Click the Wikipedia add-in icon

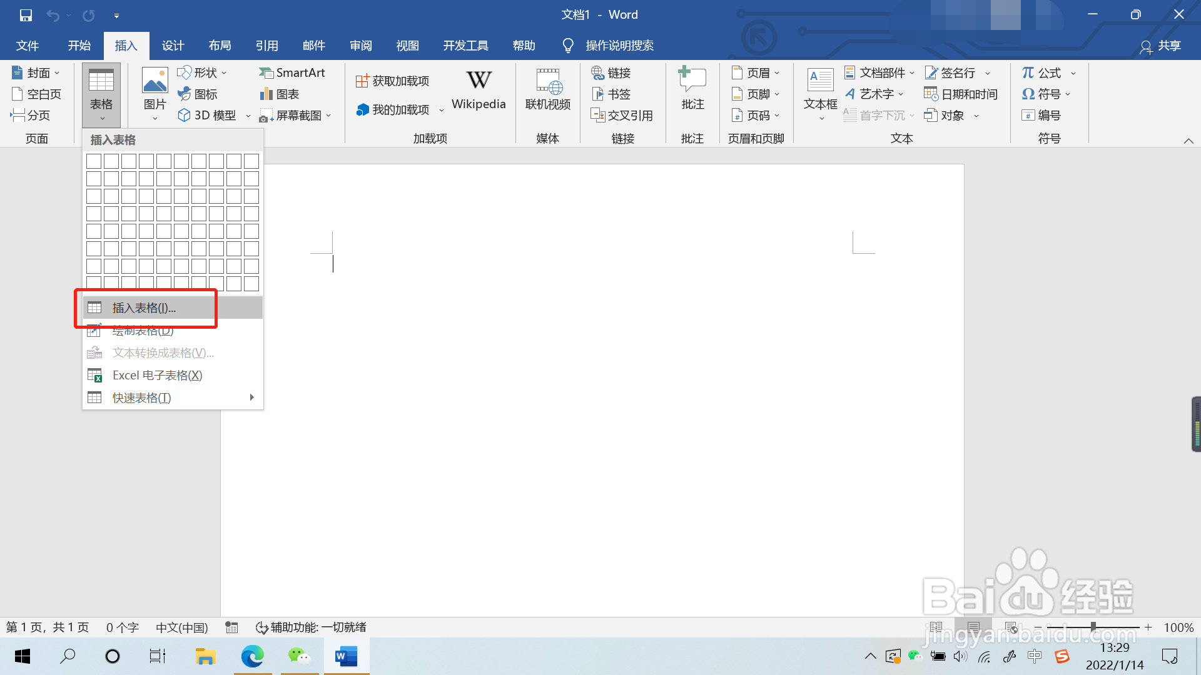pyautogui.click(x=479, y=81)
